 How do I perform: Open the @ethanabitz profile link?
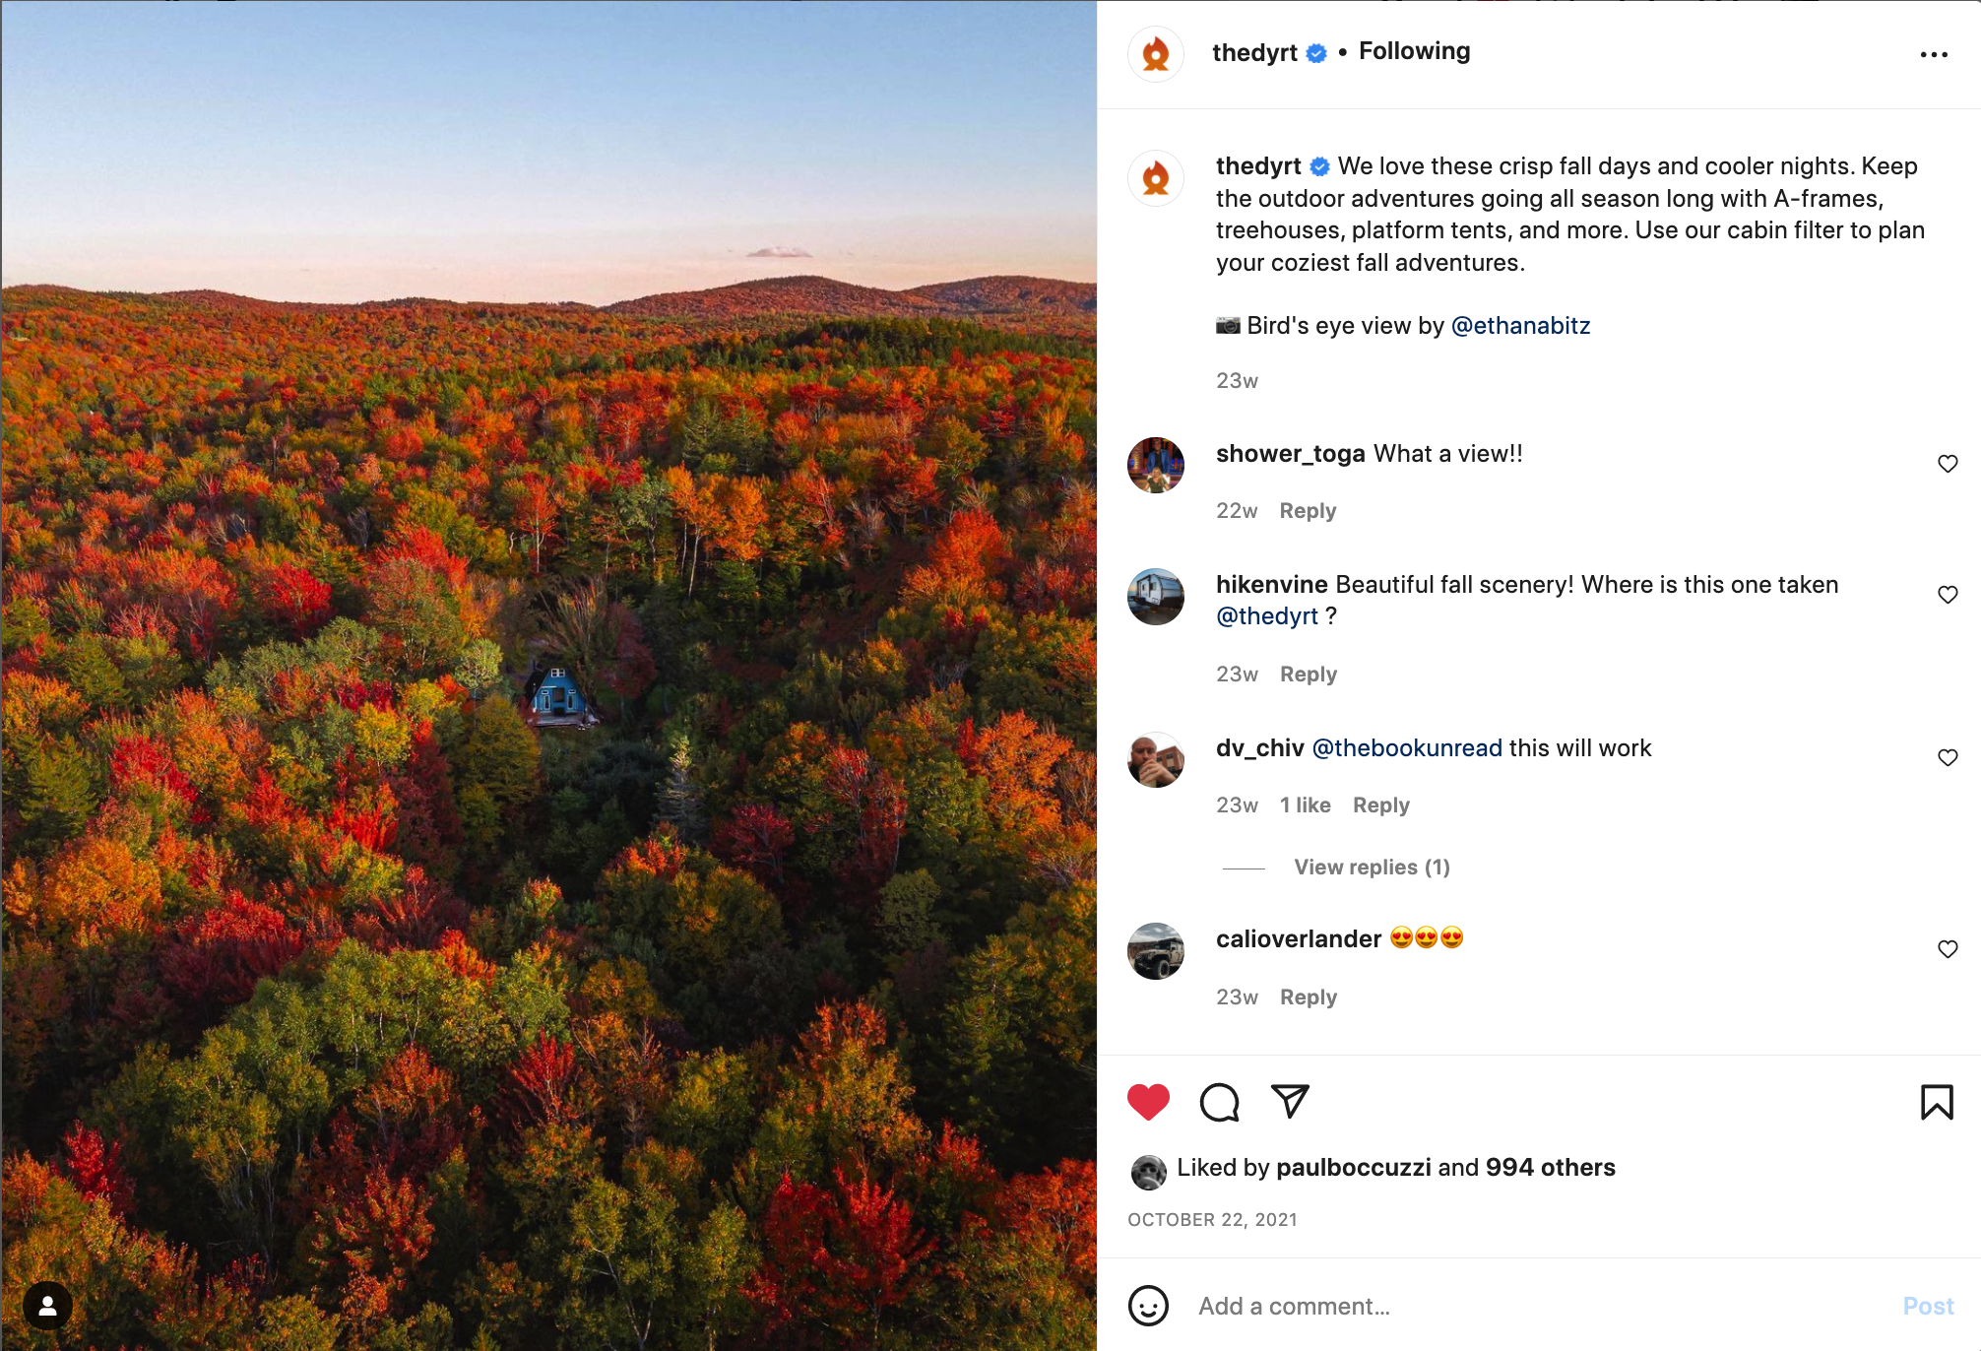click(x=1520, y=325)
